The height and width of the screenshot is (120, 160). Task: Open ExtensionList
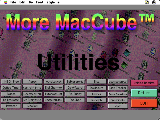pos(54,94)
